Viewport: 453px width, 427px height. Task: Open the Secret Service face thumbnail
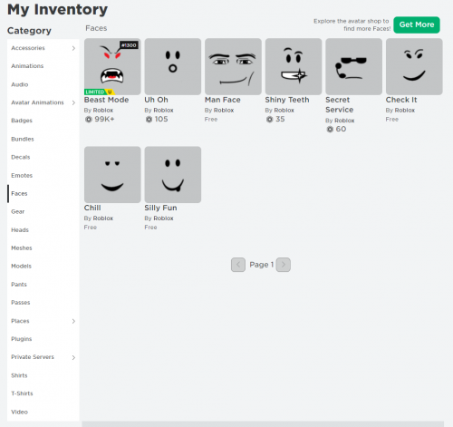(353, 66)
